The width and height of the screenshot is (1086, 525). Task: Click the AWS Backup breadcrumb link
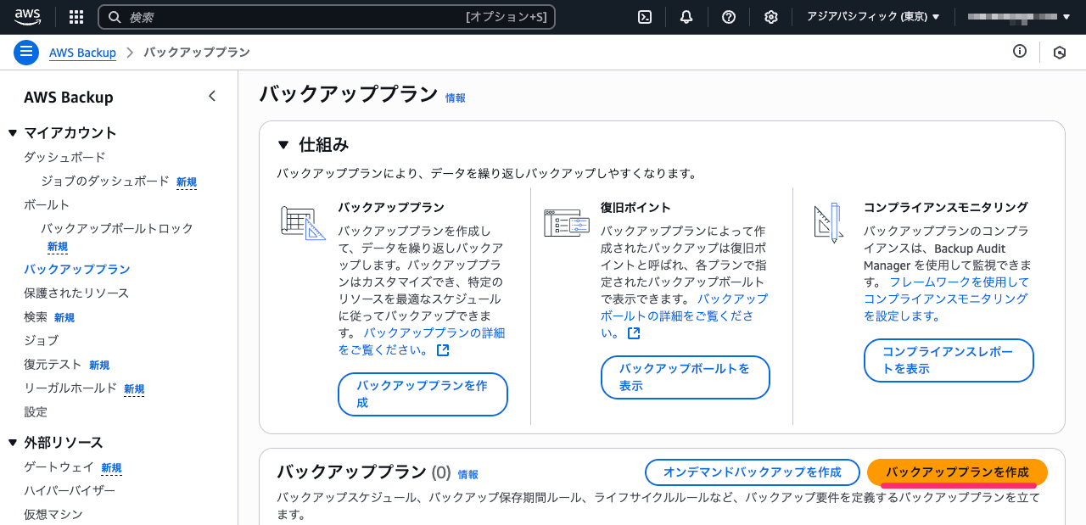[82, 53]
